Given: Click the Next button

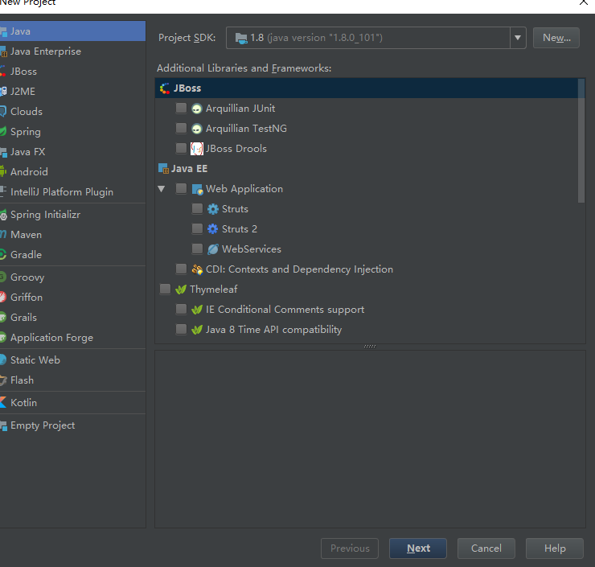Looking at the screenshot, I should tap(418, 549).
